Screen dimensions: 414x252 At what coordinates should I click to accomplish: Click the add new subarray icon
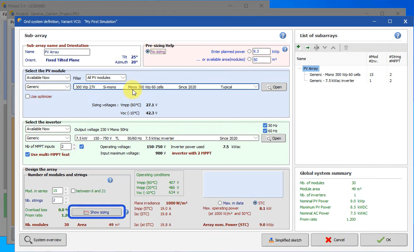[x=299, y=48]
